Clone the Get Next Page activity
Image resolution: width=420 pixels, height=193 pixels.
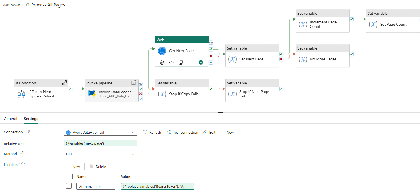[181, 62]
